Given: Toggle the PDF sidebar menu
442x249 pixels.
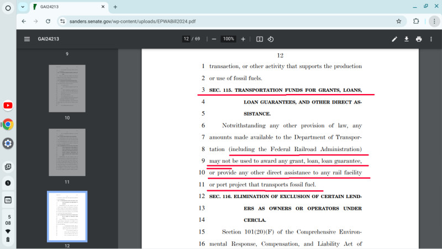Looking at the screenshot, I should click(x=27, y=39).
